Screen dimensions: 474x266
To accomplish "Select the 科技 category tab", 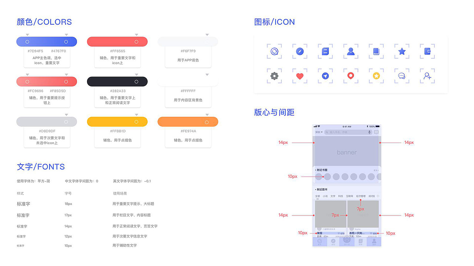I will 341,196.
